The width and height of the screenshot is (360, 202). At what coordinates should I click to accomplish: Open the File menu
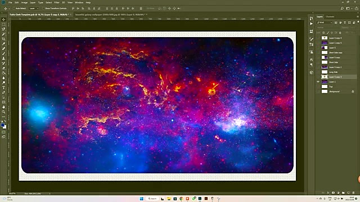click(10, 2)
